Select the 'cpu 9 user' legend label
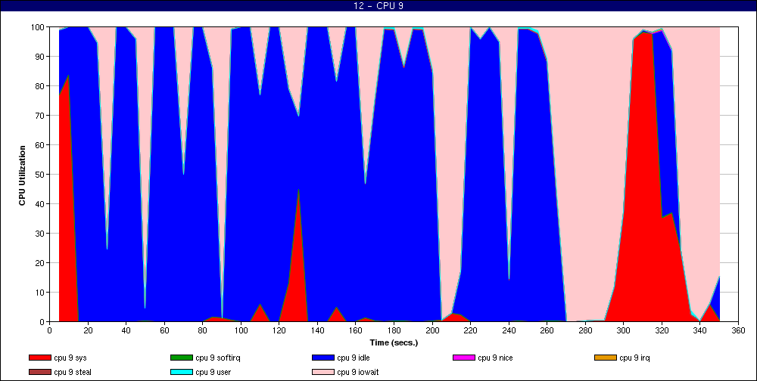This screenshot has height=381, width=757. pos(213,373)
